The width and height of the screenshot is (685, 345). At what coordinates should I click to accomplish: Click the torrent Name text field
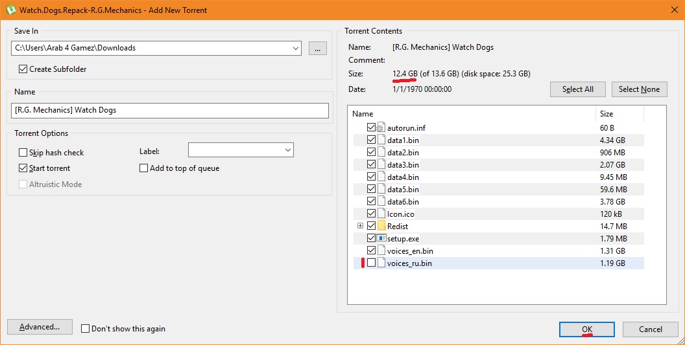point(170,111)
